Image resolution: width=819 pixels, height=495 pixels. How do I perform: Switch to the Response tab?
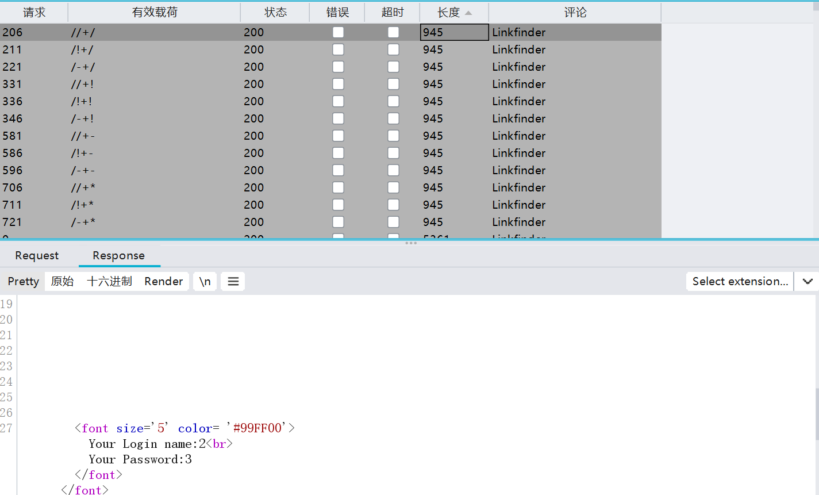click(119, 255)
